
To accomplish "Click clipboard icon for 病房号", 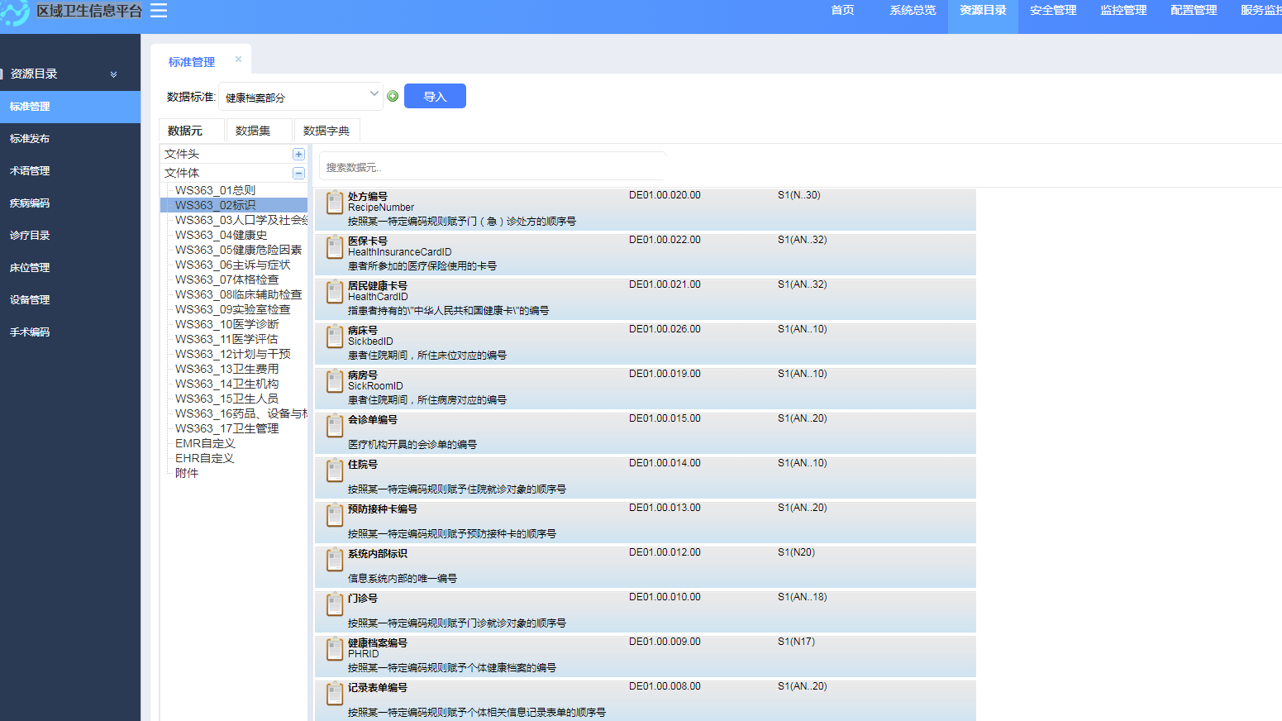I will coord(335,381).
